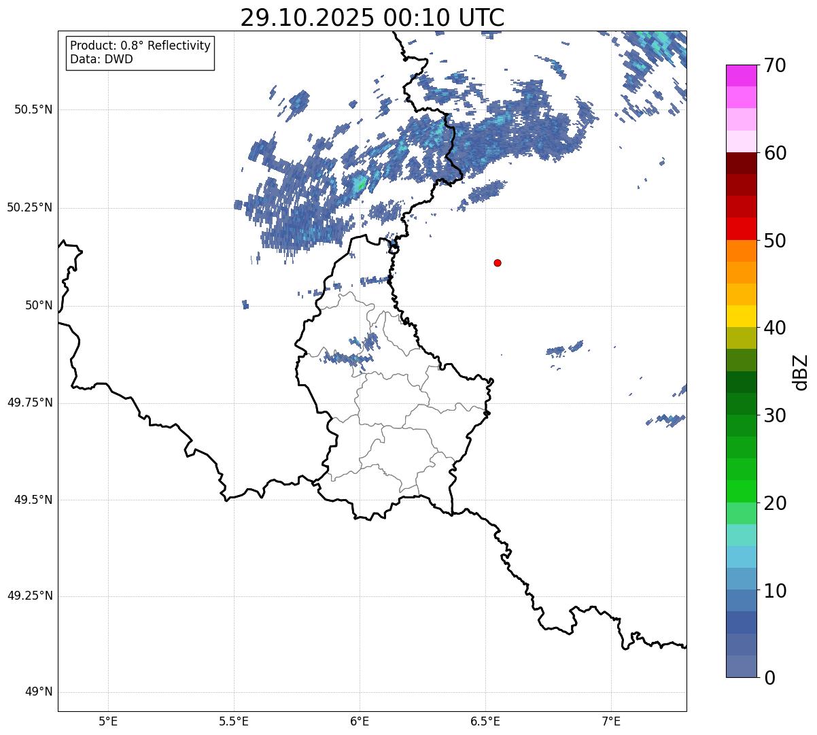Click the latitude label 50°N
Screen dimensions: 817x735
tap(39, 305)
